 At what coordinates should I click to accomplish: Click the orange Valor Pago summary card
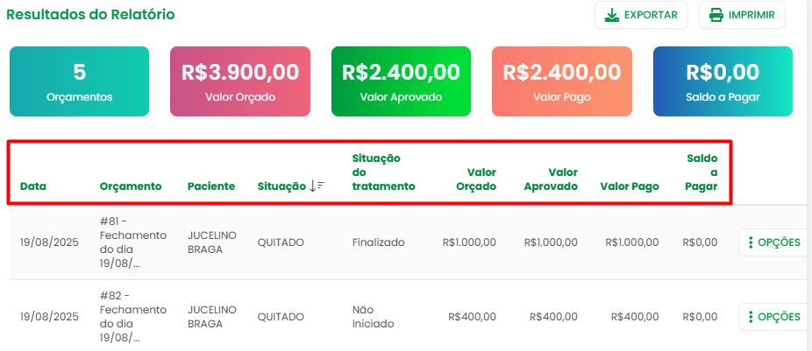[562, 81]
